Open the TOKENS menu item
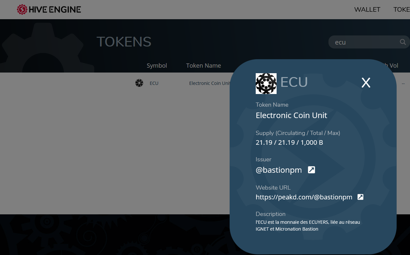Screen dimensions: 410x255 click(402, 9)
